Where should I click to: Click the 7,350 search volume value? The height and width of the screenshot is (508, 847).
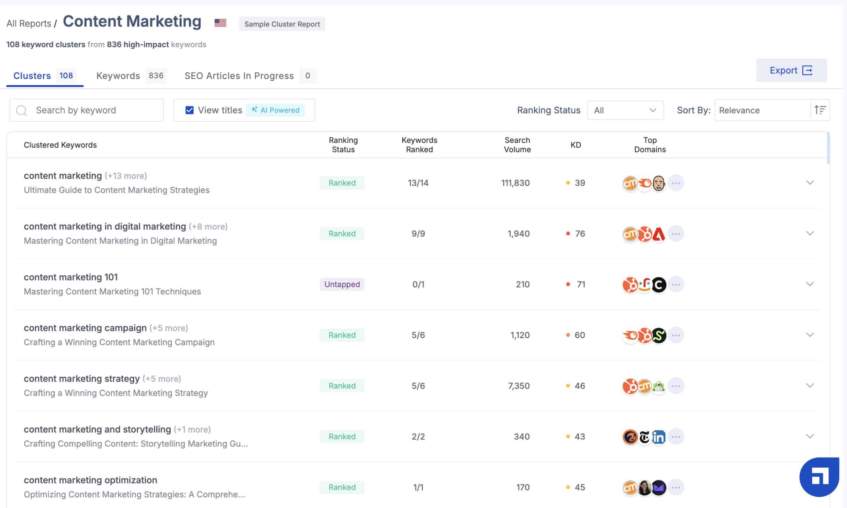[x=519, y=386]
